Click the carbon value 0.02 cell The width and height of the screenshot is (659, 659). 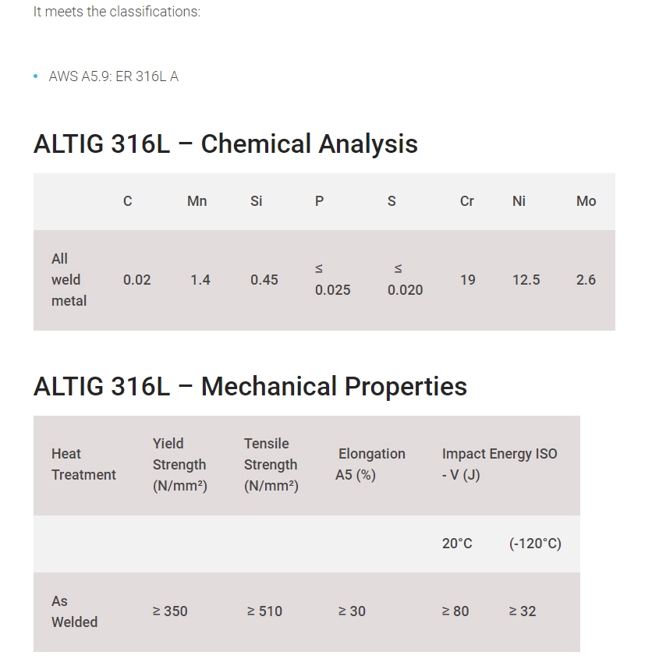click(137, 280)
